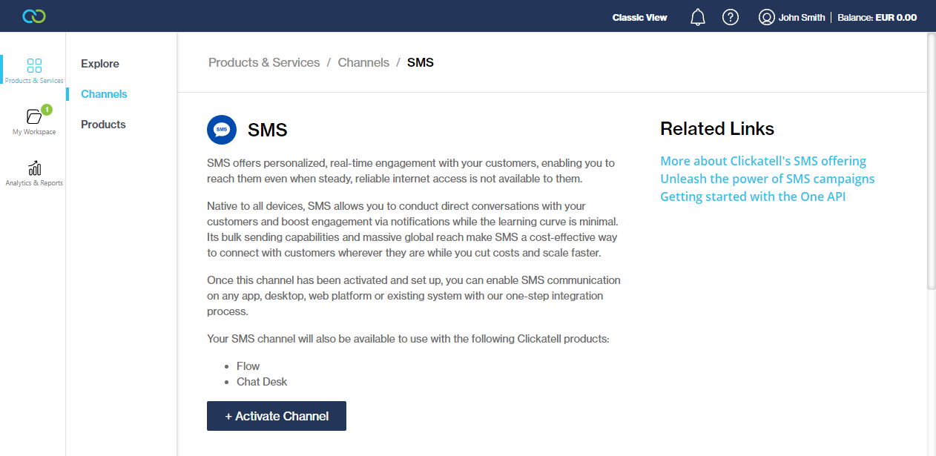
Task: Open More about Clickatell's SMS offering
Action: pos(763,161)
